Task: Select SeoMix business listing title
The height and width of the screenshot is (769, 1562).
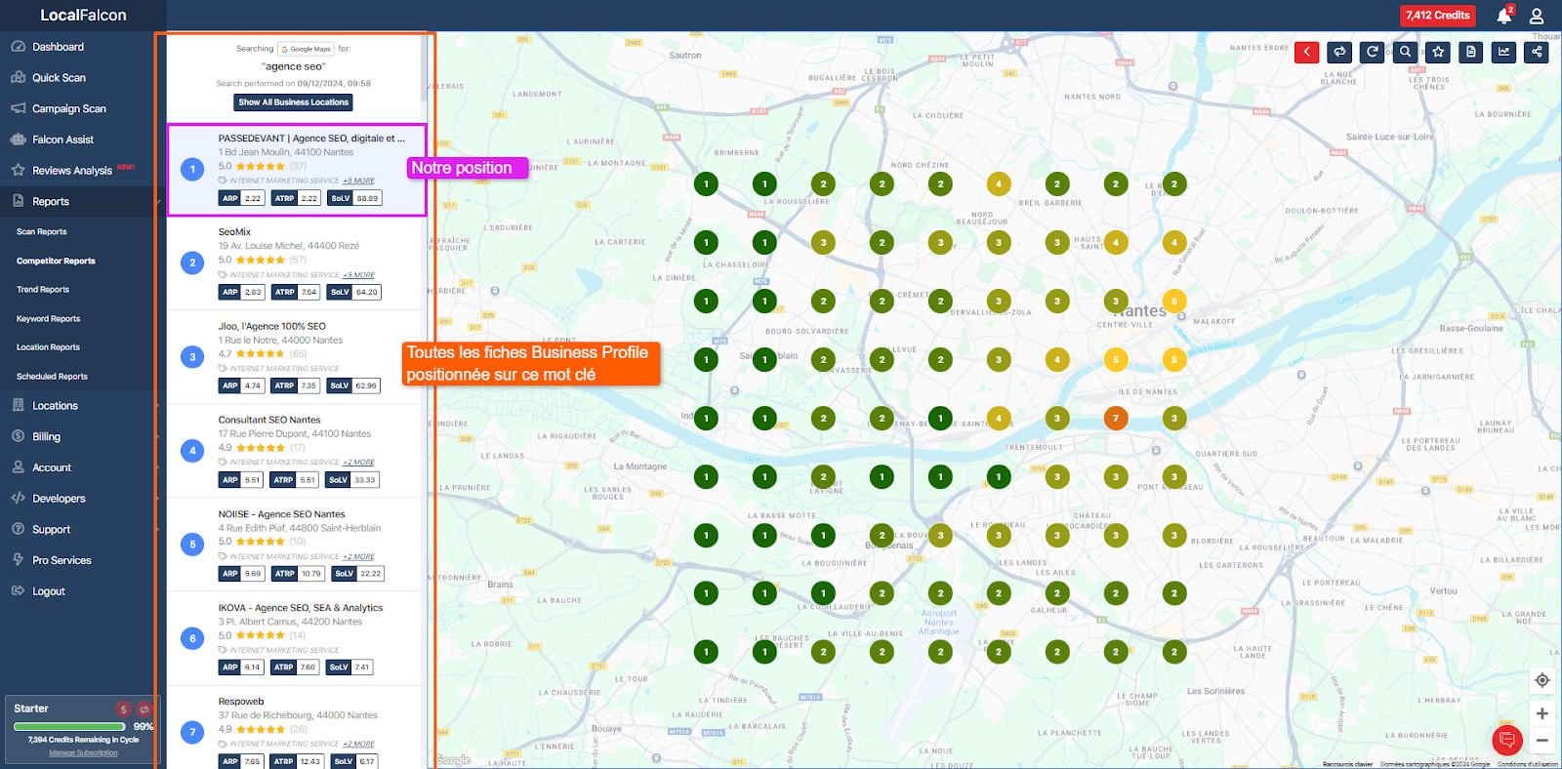Action: pos(234,232)
